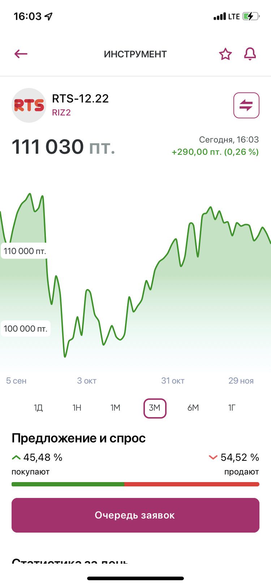Choose the 3М chart period
The image size is (271, 586).
[155, 408]
